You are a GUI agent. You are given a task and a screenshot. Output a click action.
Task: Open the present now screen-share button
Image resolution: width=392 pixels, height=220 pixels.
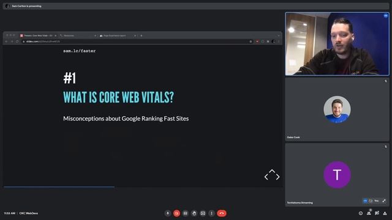point(203,213)
